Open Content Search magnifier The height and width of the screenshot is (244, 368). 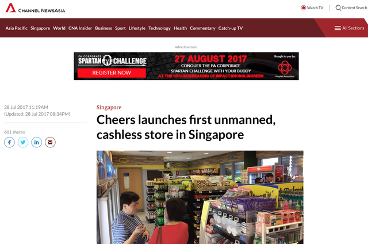pos(338,7)
